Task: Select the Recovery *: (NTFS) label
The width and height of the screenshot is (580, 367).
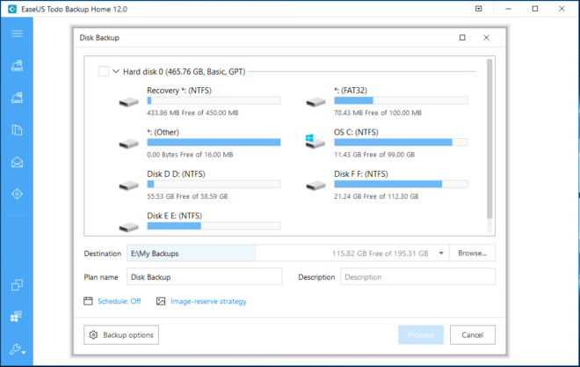Action: tap(179, 91)
